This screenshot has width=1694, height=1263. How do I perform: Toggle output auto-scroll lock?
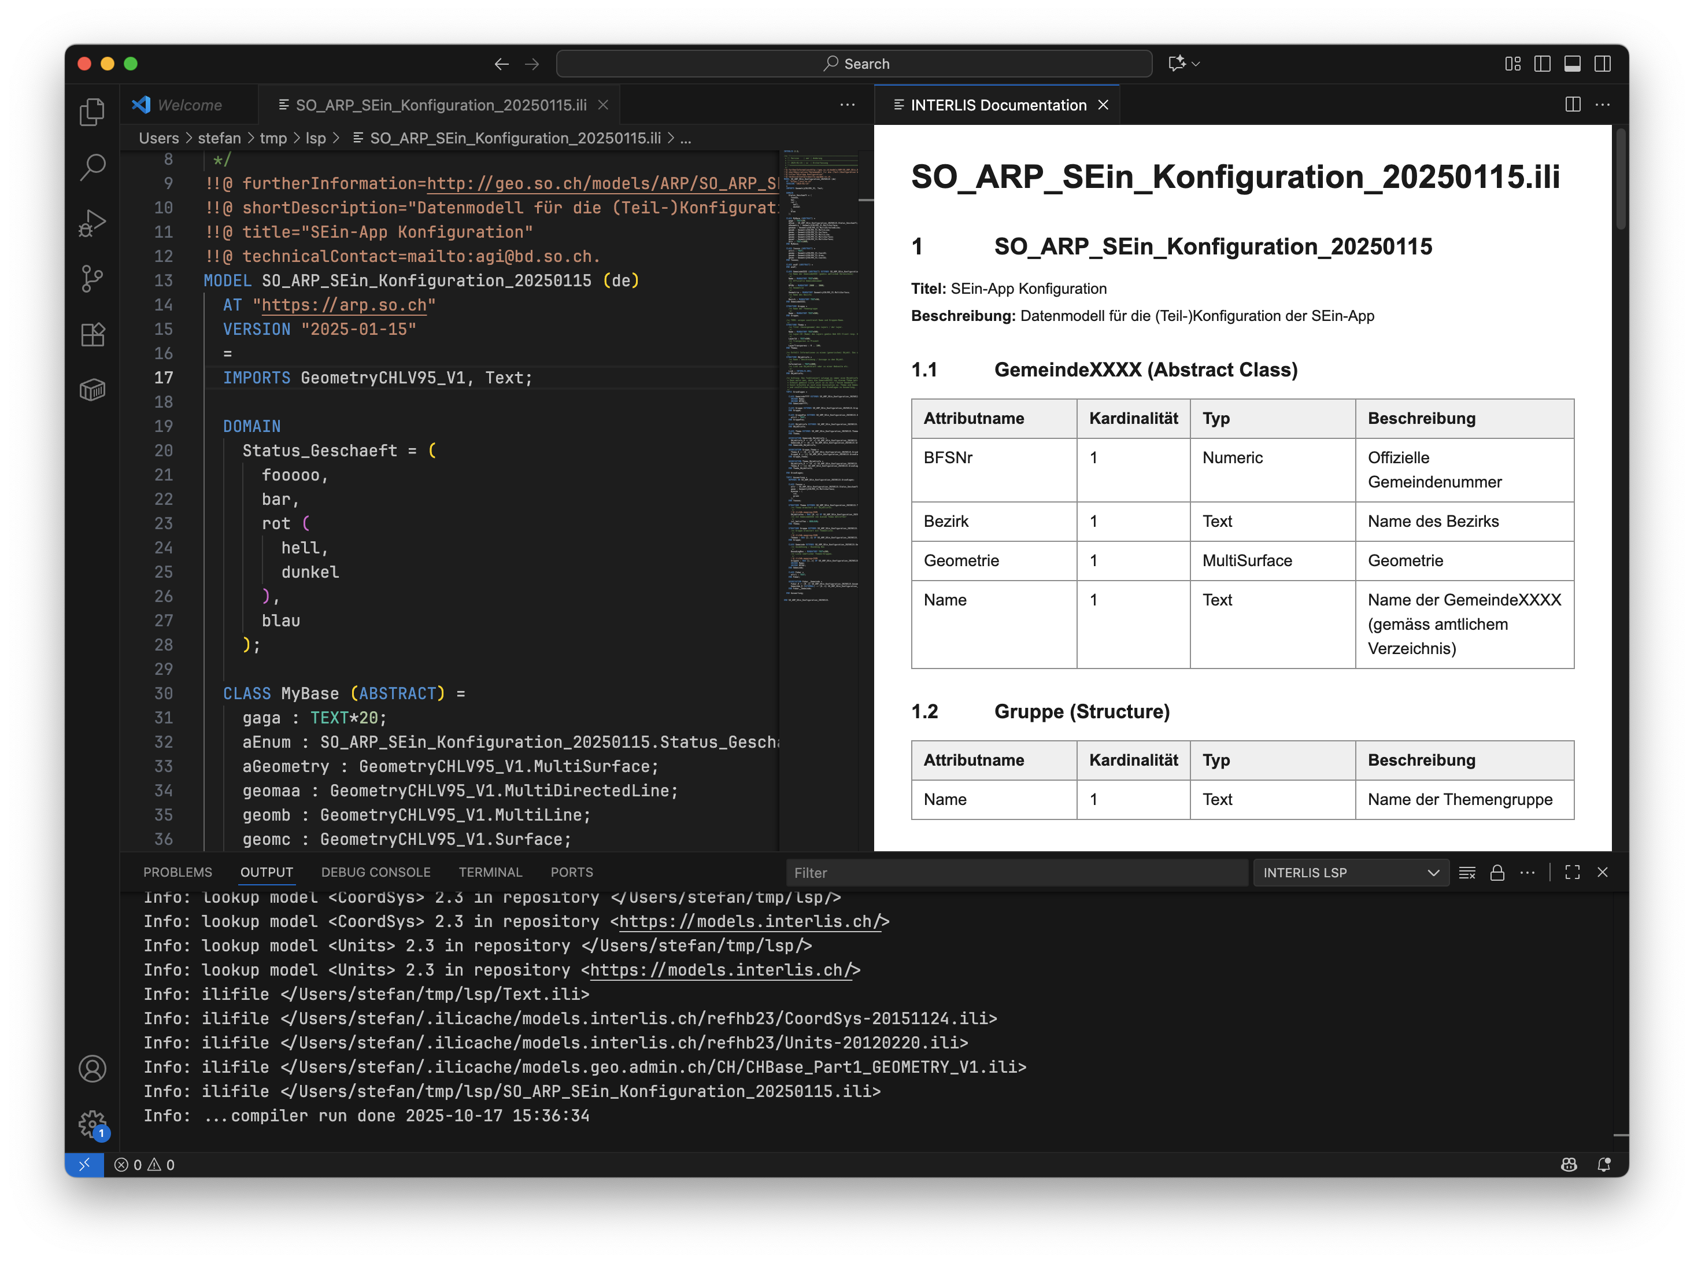point(1497,872)
